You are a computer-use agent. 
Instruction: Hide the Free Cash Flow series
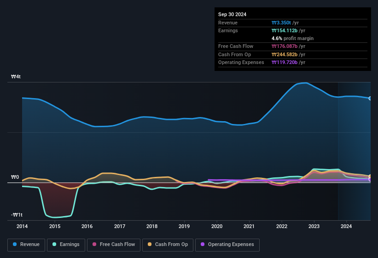click(x=112, y=245)
